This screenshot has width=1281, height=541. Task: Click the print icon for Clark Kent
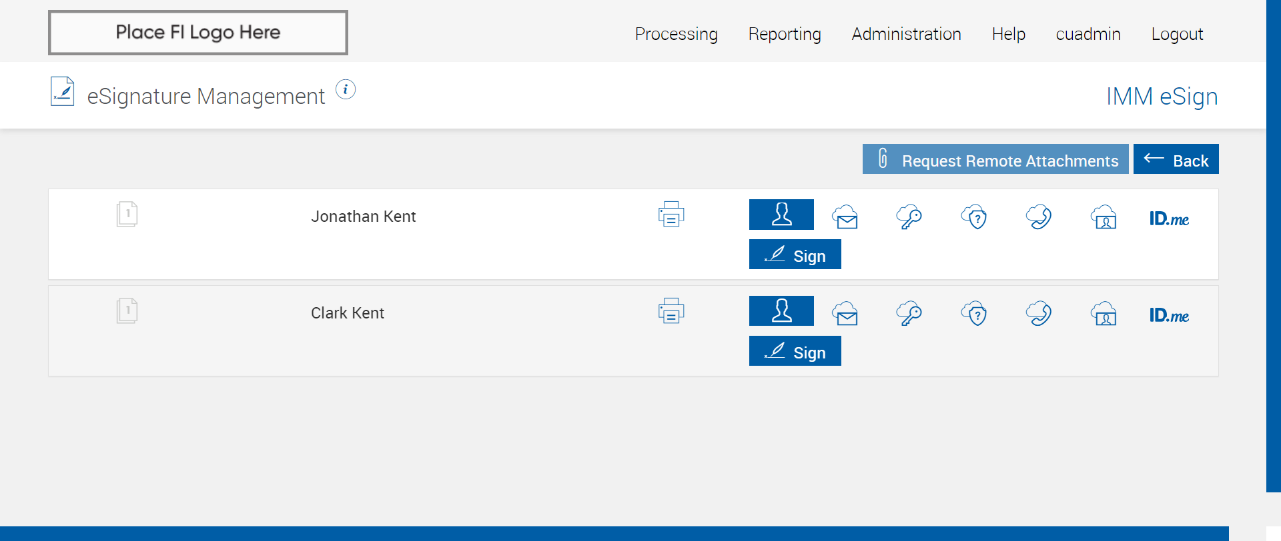pyautogui.click(x=671, y=311)
